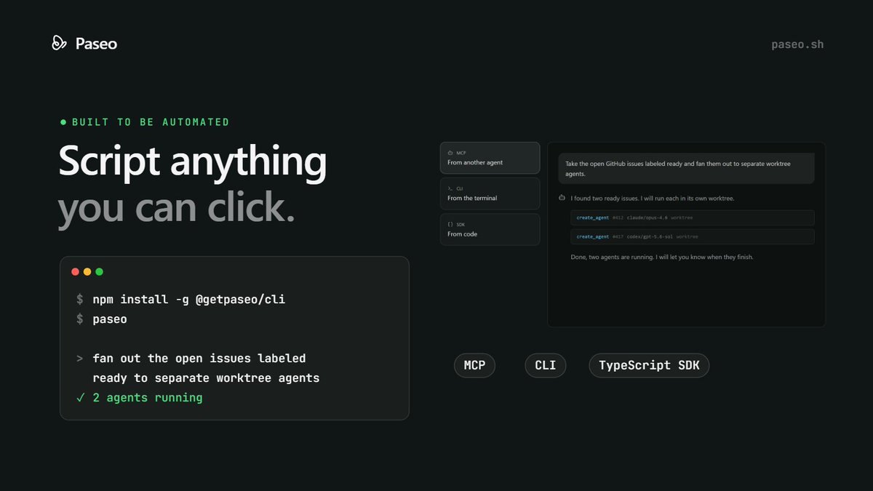873x491 pixels.
Task: Click the '2 agents running' status line
Action: [148, 398]
